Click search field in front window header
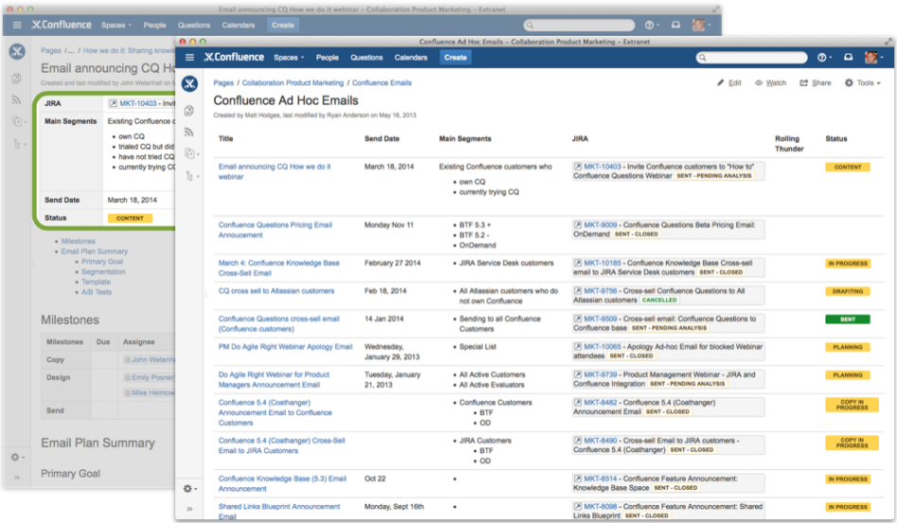Viewport: 897px width, 523px height. [x=752, y=57]
